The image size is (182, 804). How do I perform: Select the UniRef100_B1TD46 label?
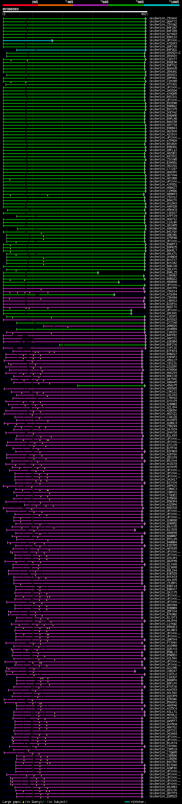[163, 765]
